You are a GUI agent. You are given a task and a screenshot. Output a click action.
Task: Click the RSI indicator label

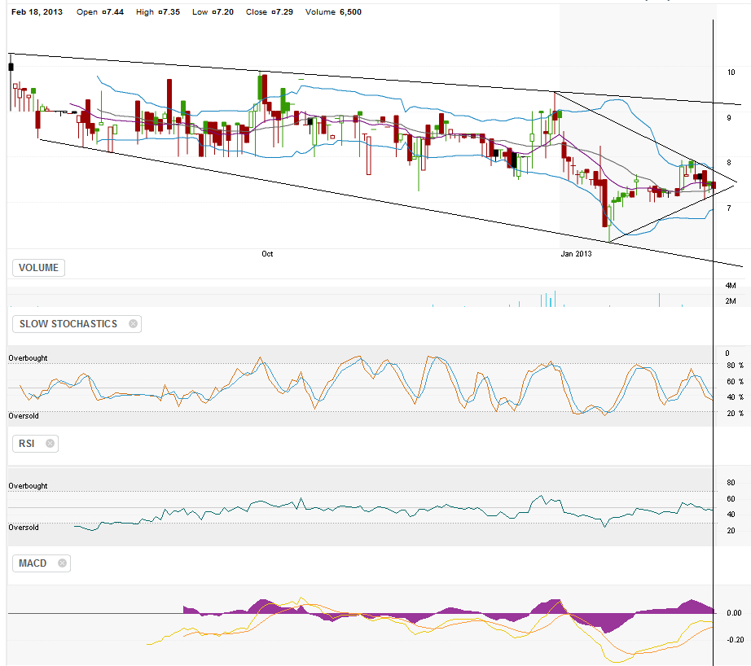[x=26, y=444]
